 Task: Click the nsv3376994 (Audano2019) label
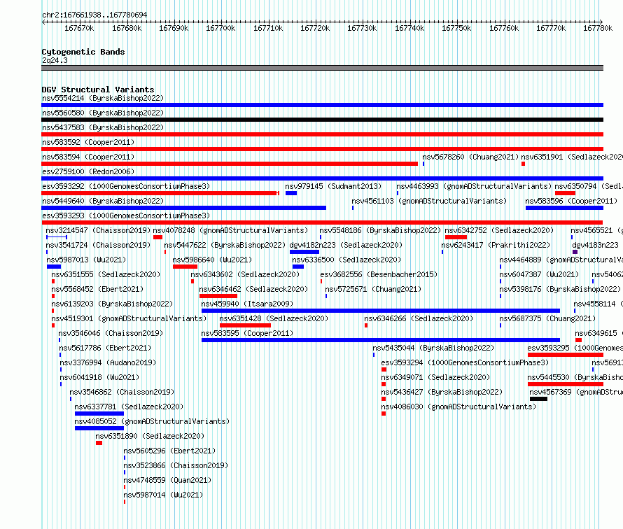pyautogui.click(x=108, y=362)
